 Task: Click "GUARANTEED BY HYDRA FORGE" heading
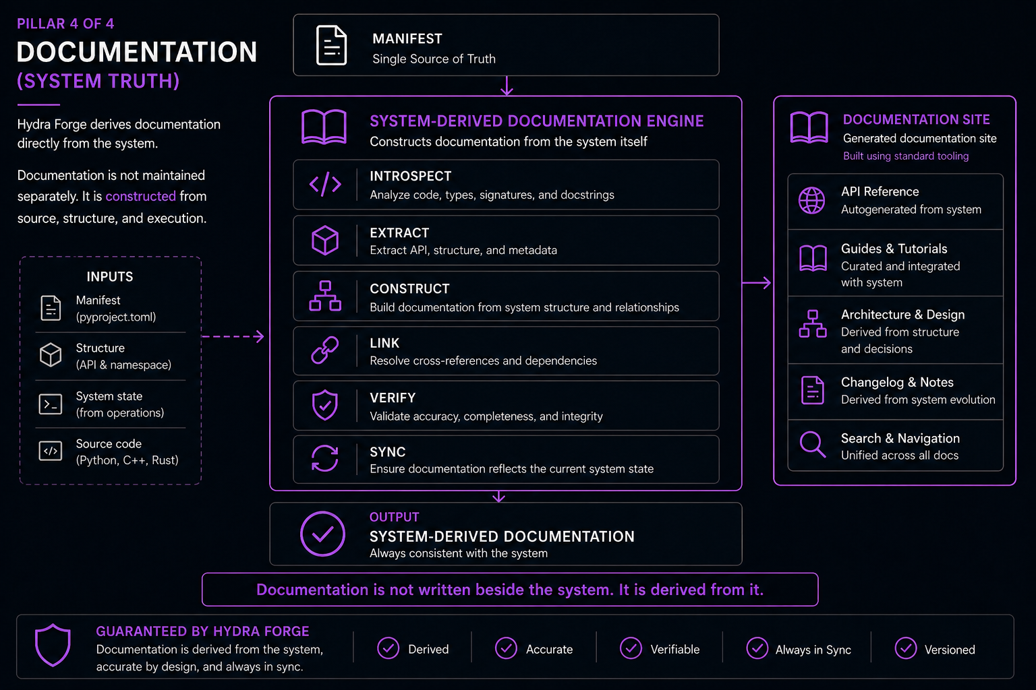(x=202, y=631)
